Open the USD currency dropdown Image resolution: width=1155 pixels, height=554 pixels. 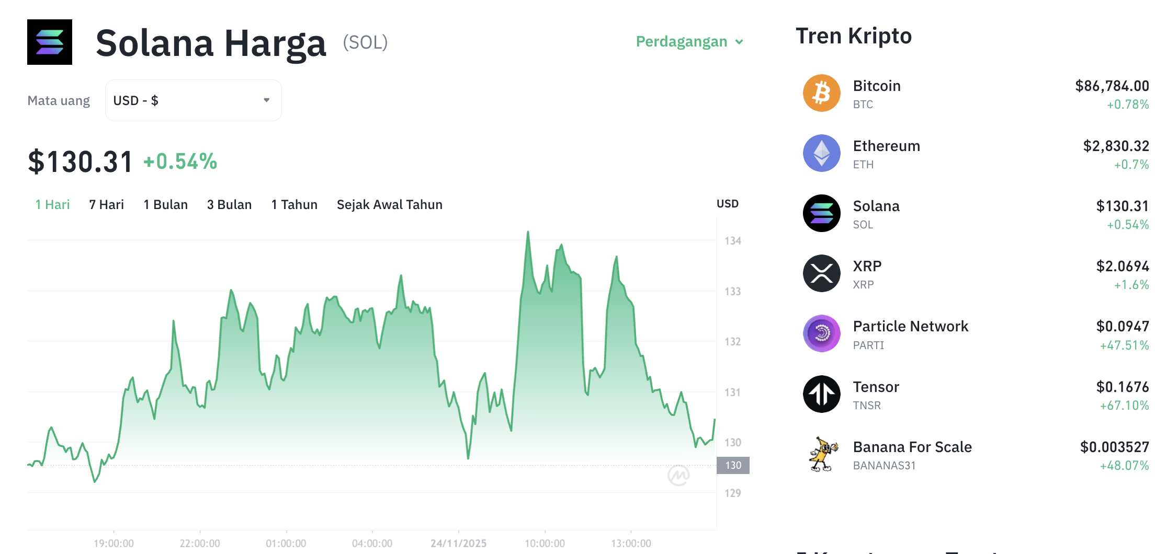(x=193, y=100)
